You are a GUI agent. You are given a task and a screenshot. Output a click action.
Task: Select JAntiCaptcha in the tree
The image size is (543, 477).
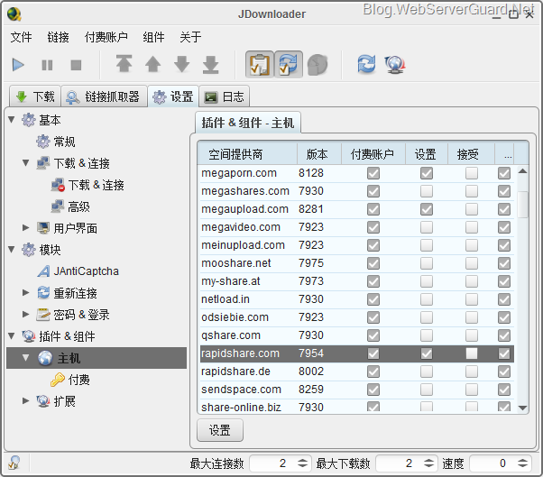78,271
